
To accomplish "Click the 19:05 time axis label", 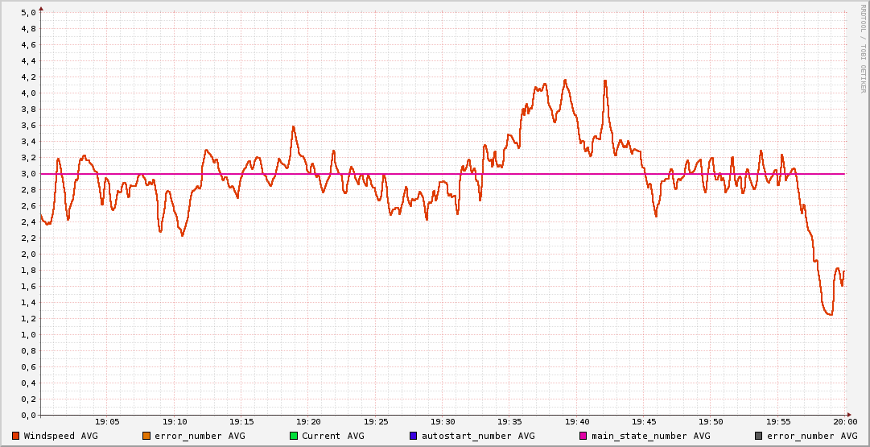I will (x=107, y=421).
